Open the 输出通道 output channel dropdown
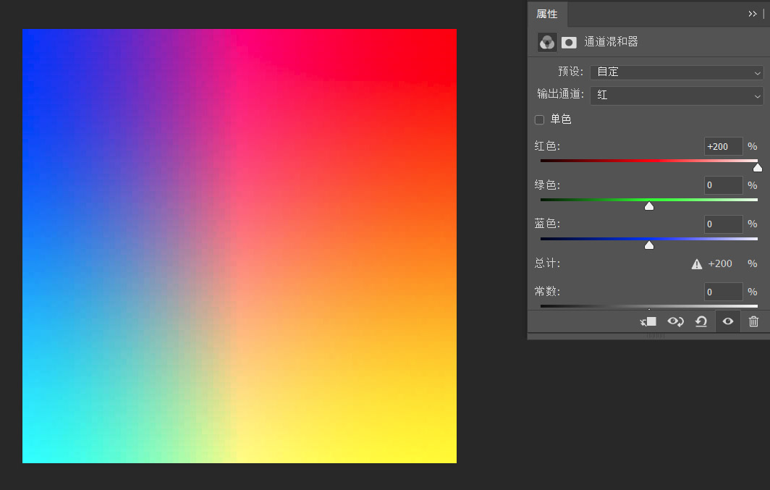Image resolution: width=770 pixels, height=490 pixels. click(677, 96)
